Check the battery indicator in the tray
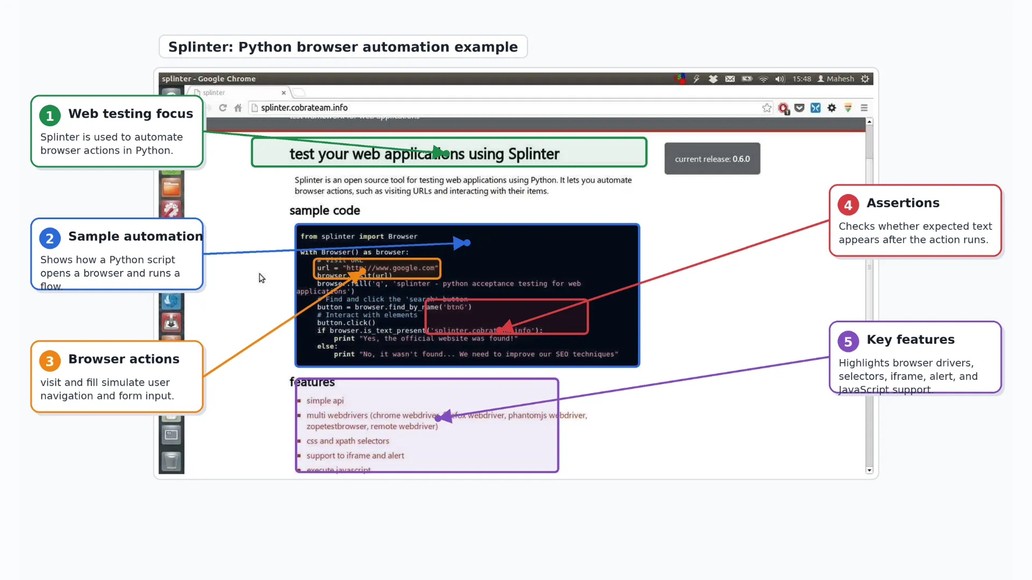 pos(747,79)
